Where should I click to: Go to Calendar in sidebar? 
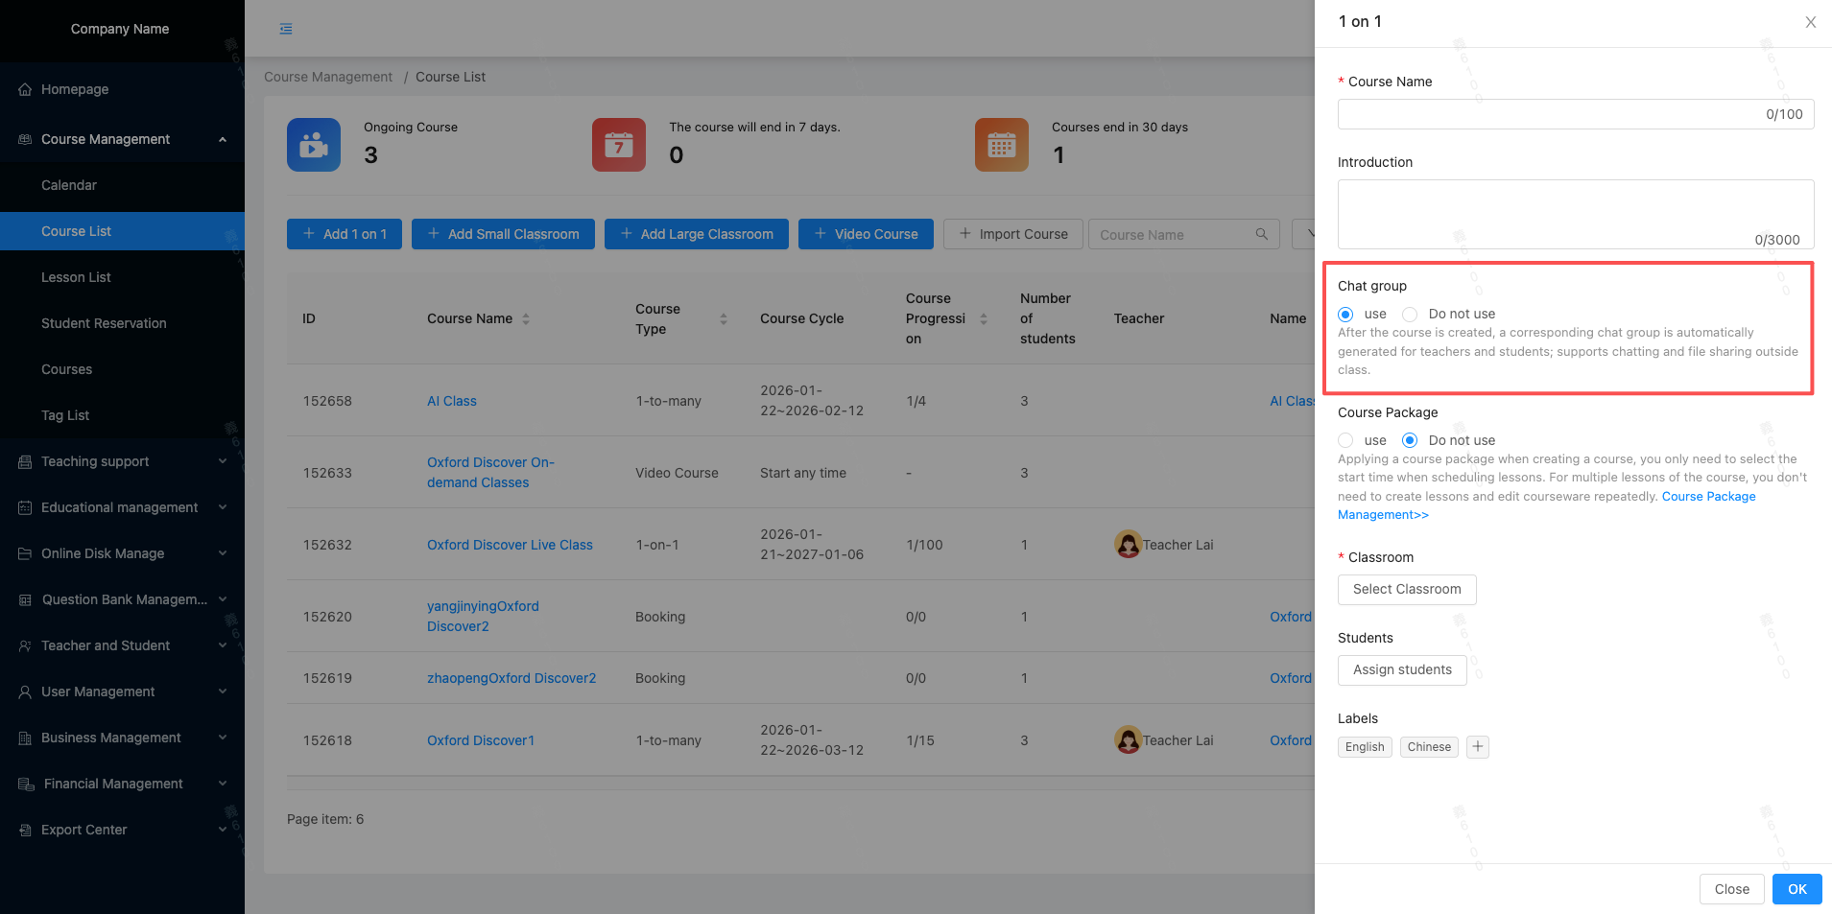(69, 185)
